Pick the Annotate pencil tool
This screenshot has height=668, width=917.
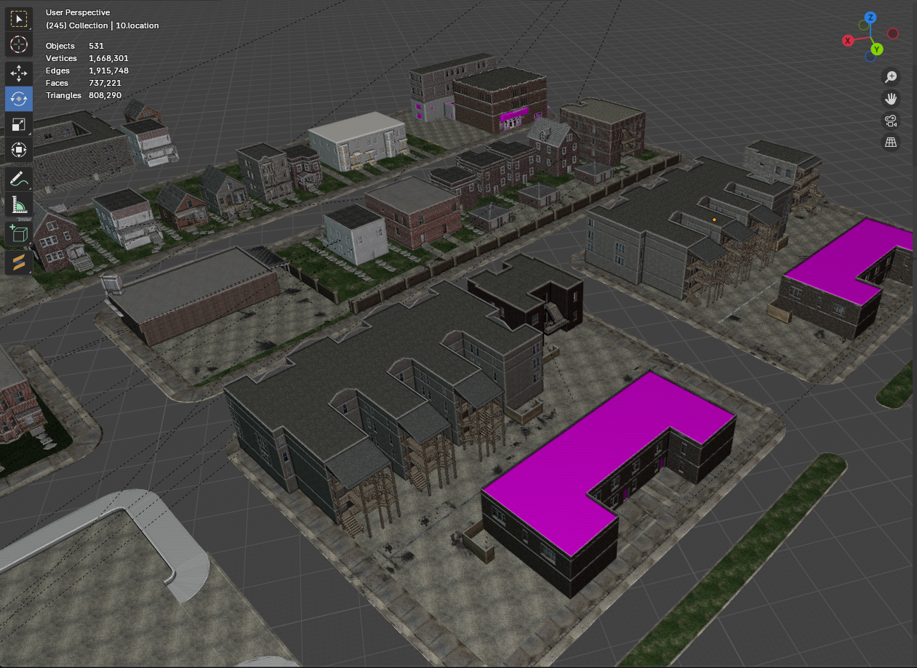coord(19,179)
